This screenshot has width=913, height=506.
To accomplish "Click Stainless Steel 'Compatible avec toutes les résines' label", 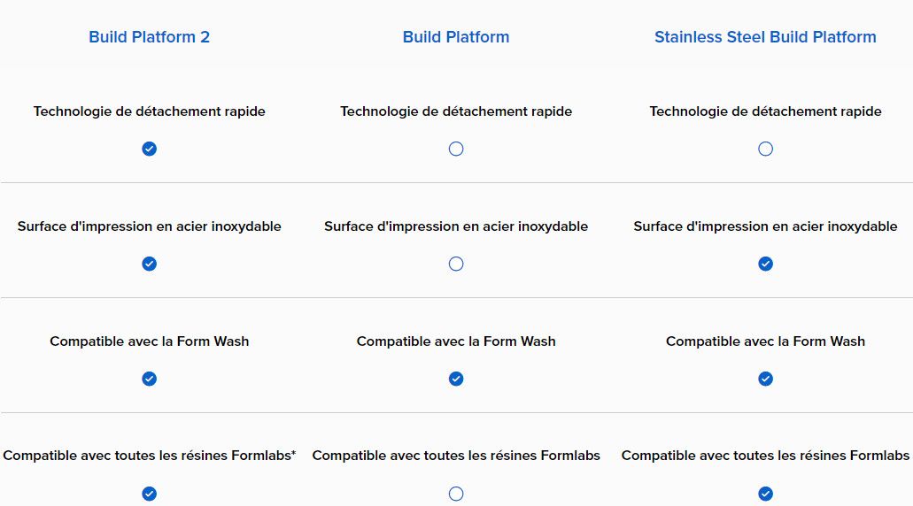I will coord(765,456).
